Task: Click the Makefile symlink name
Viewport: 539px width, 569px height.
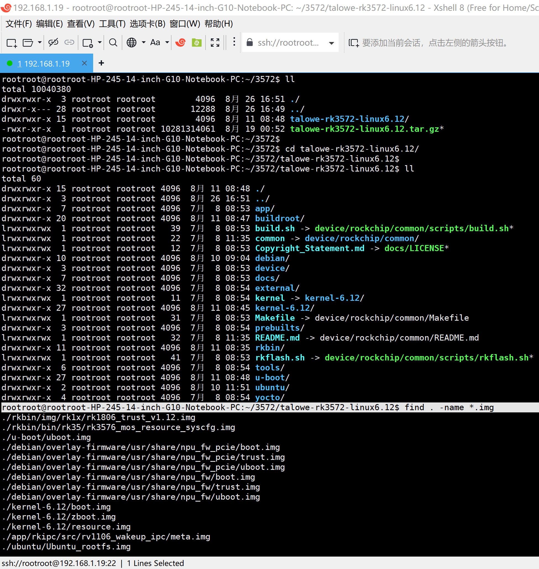Action: click(x=275, y=318)
